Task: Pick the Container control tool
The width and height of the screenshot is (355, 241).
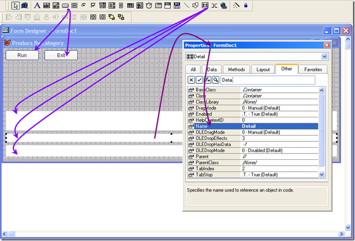Action: click(205, 5)
